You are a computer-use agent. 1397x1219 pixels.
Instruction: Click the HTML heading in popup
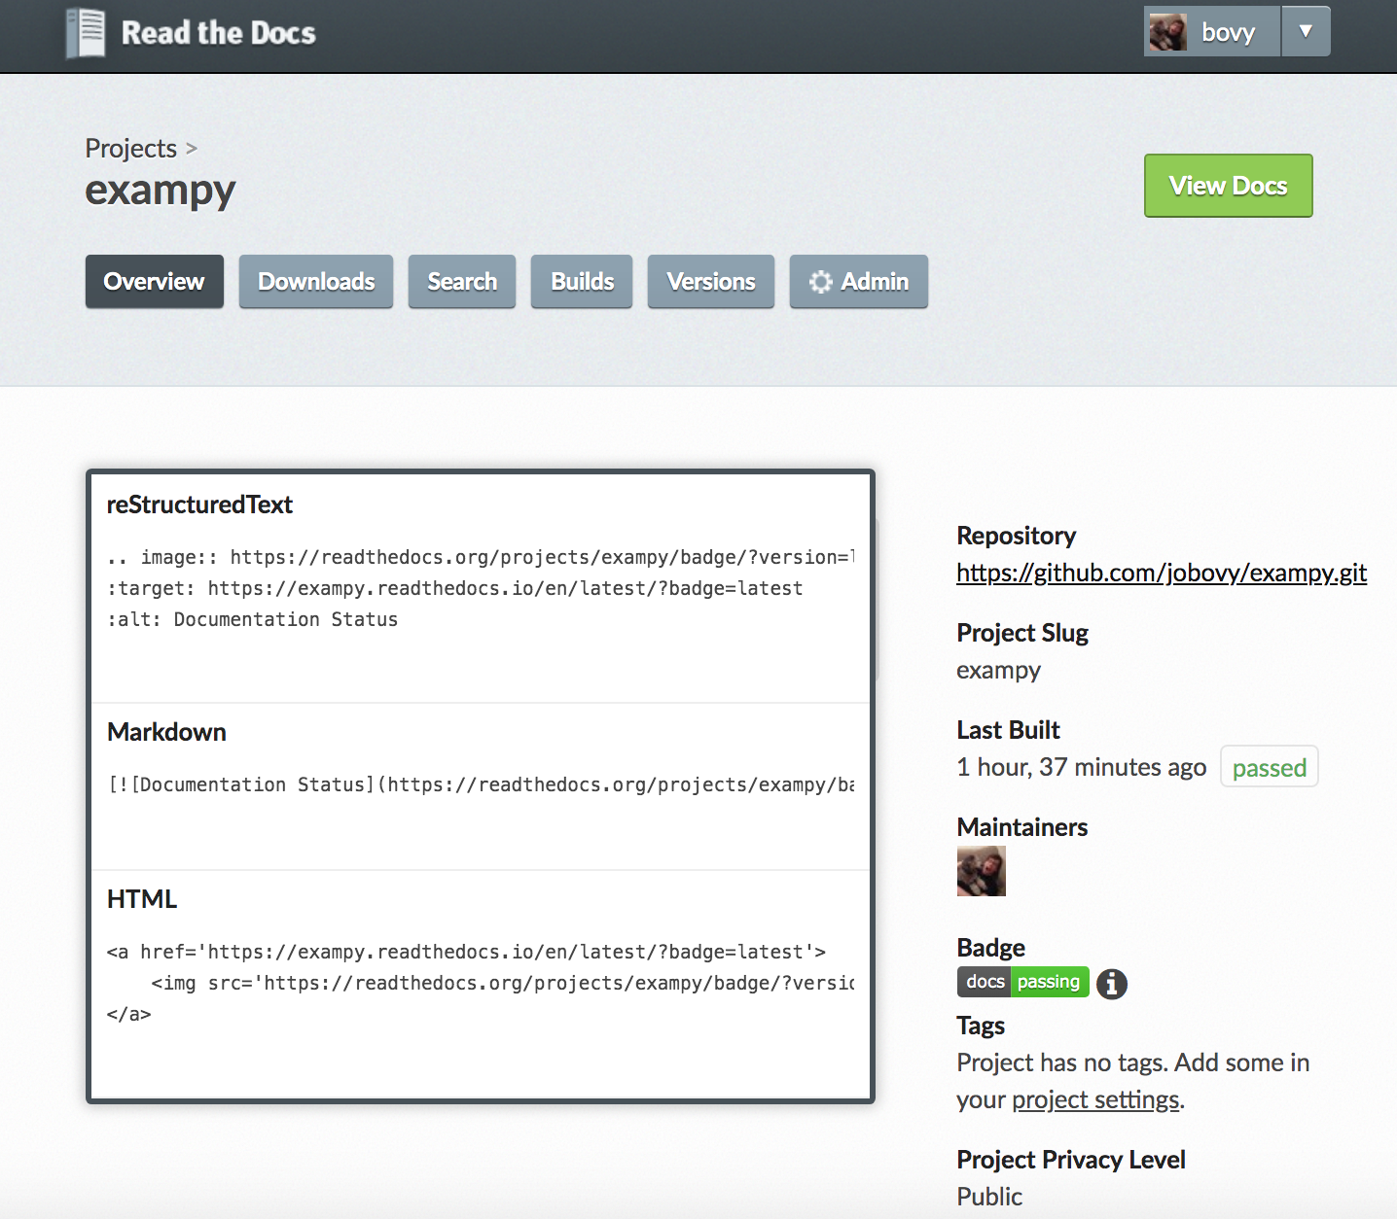tap(142, 899)
